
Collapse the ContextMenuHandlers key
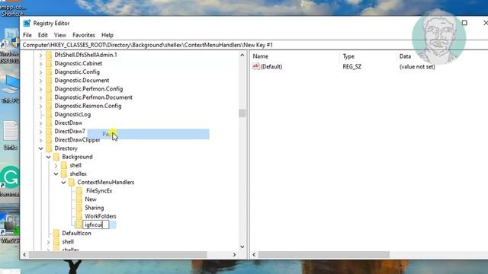pos(63,183)
